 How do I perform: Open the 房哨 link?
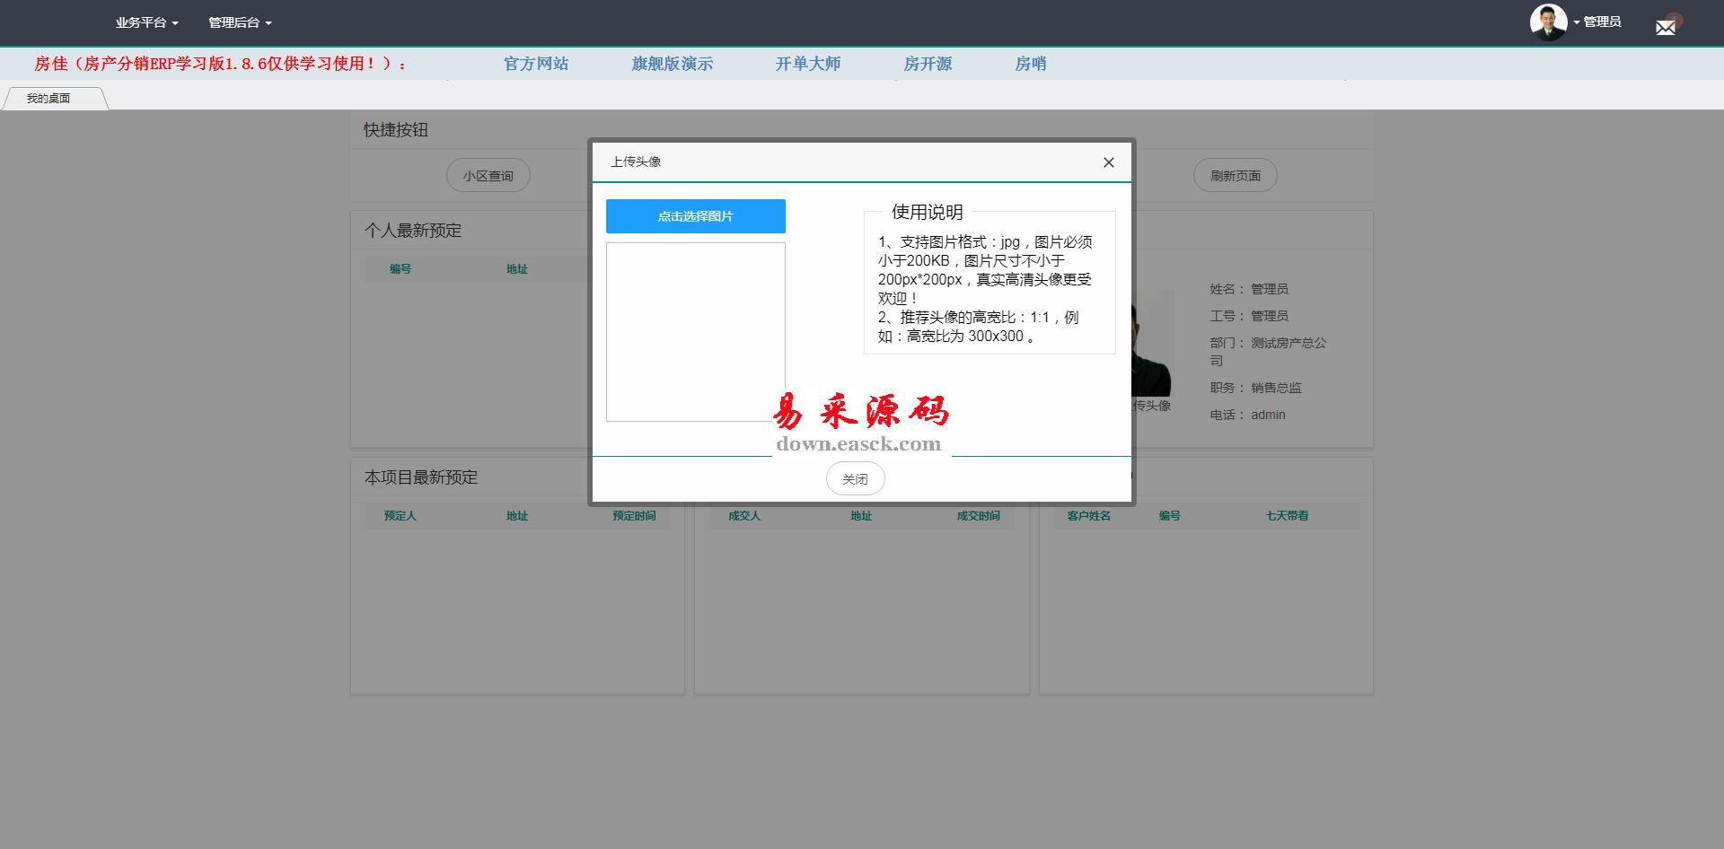point(1030,64)
